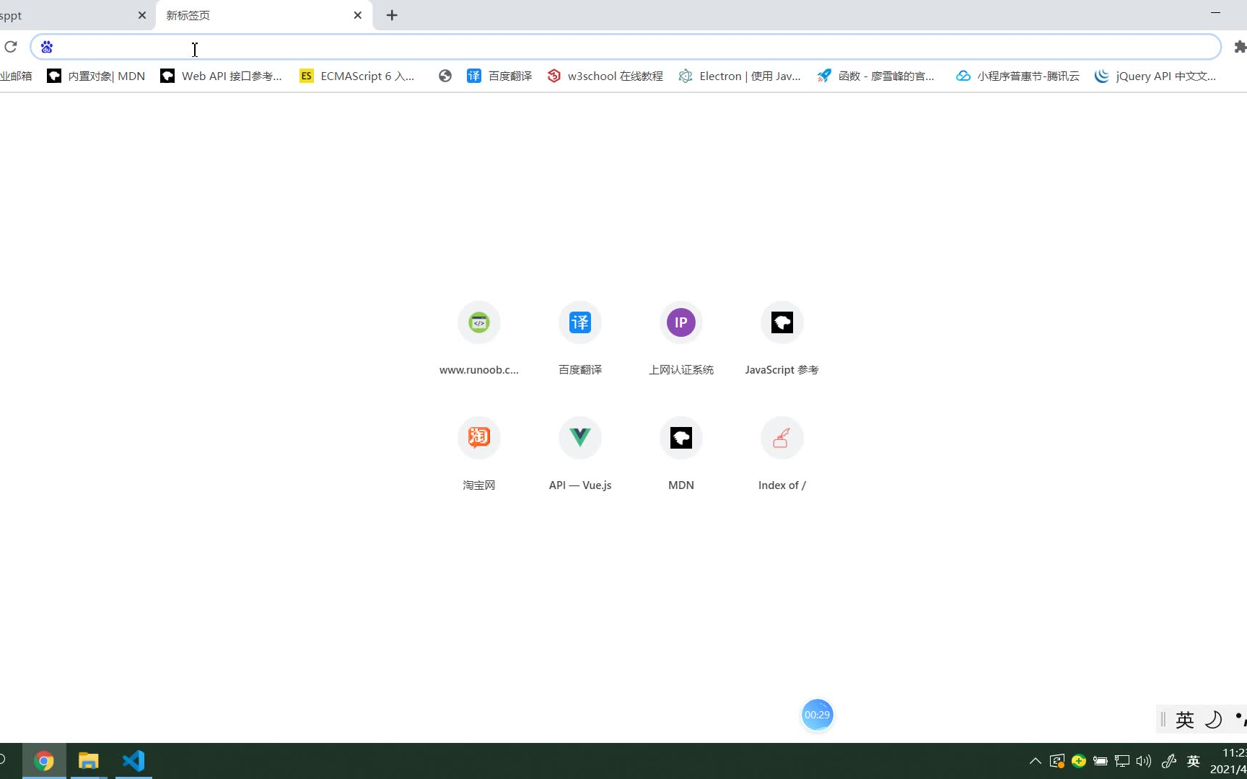Viewport: 1247px width, 779px height.
Task: Open Index of / shortcut tile
Action: 782,454
